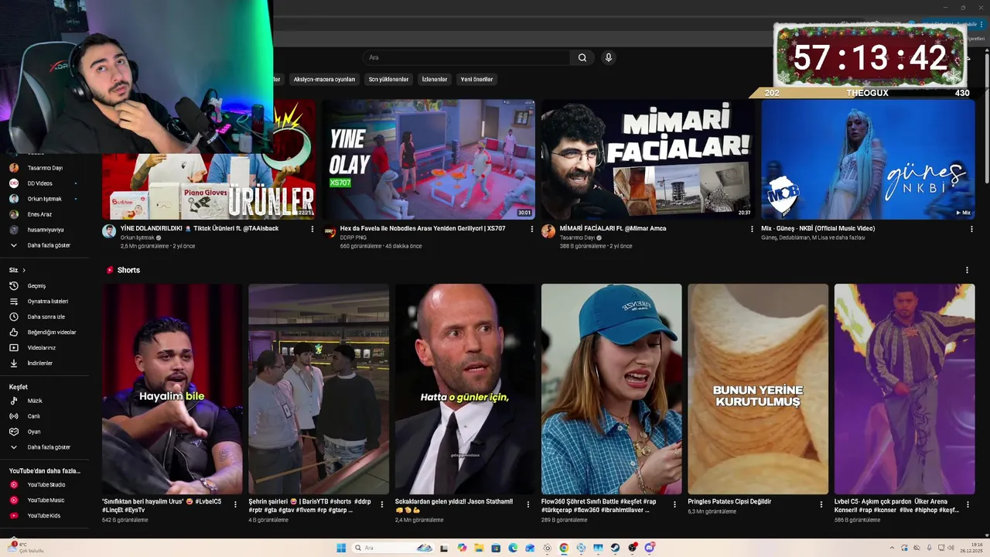Image resolution: width=990 pixels, height=557 pixels.
Task: Open options for Sınıflıktan beri hayalim short
Action: pos(237,504)
